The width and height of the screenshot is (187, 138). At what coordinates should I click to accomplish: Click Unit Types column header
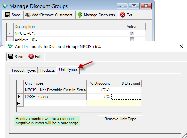(x=55, y=83)
